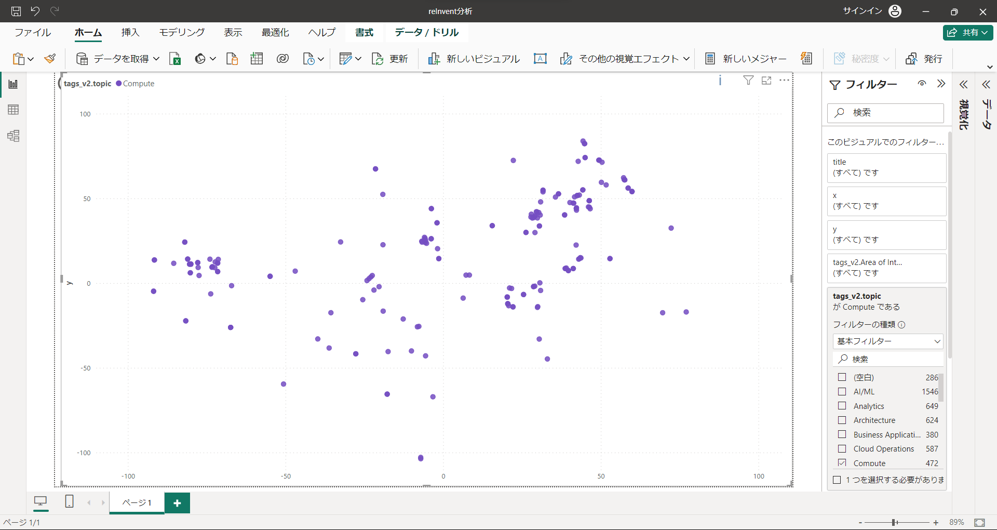Open the 基本フィルター type dropdown
The image size is (997, 530).
[x=888, y=341]
